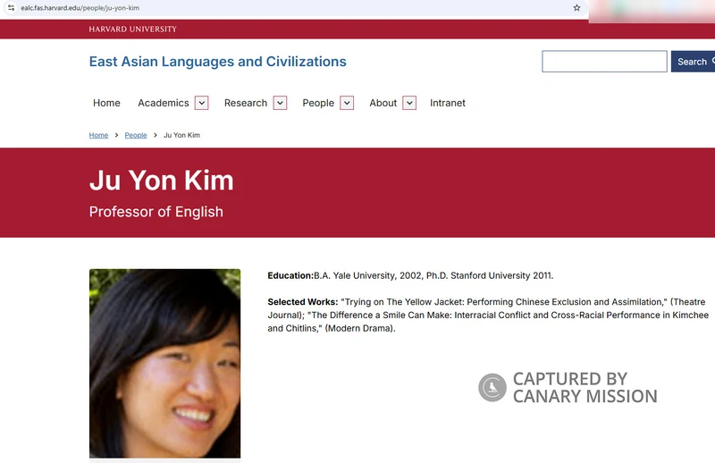Bookmark this page with the star icon
The height and width of the screenshot is (463, 715).
[576, 8]
